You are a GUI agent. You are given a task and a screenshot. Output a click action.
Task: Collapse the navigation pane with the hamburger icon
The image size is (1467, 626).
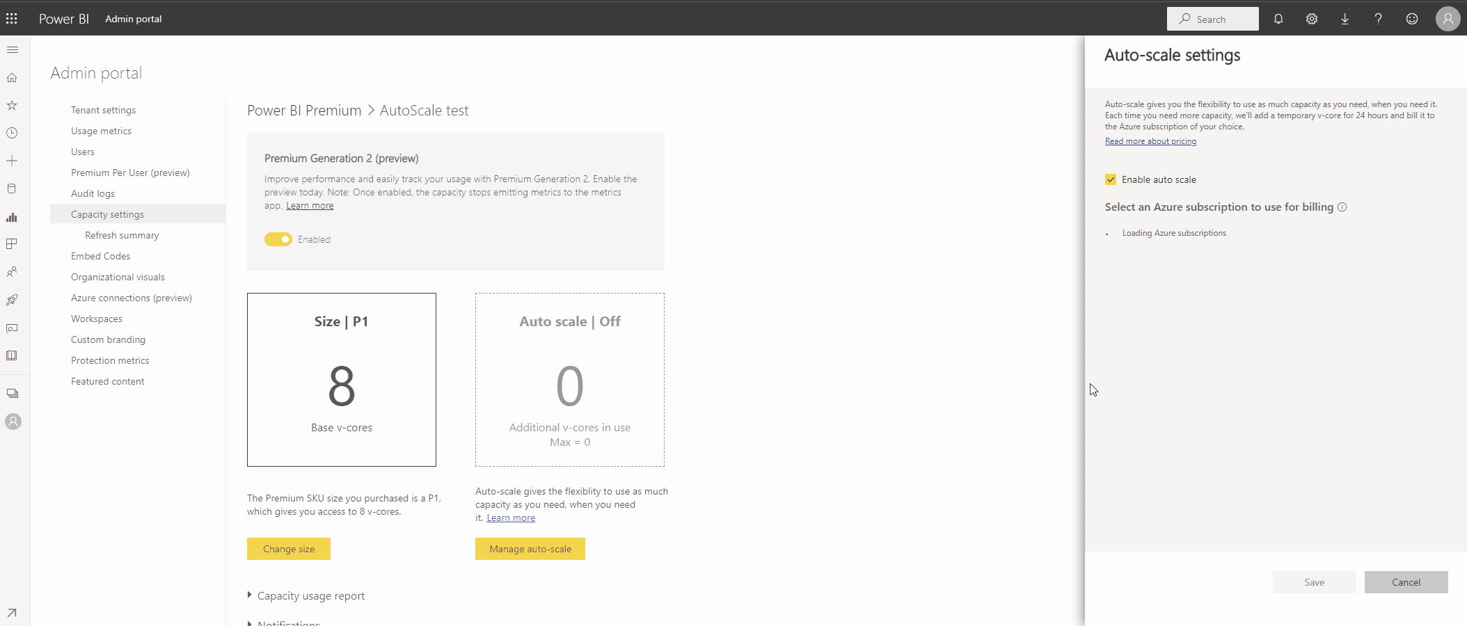[x=13, y=49]
